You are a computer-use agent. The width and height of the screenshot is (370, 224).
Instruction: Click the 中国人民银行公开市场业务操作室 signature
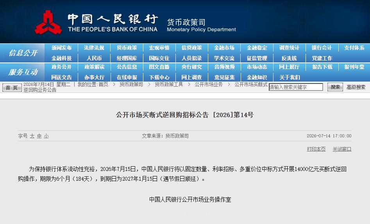pyautogui.click(x=190, y=199)
